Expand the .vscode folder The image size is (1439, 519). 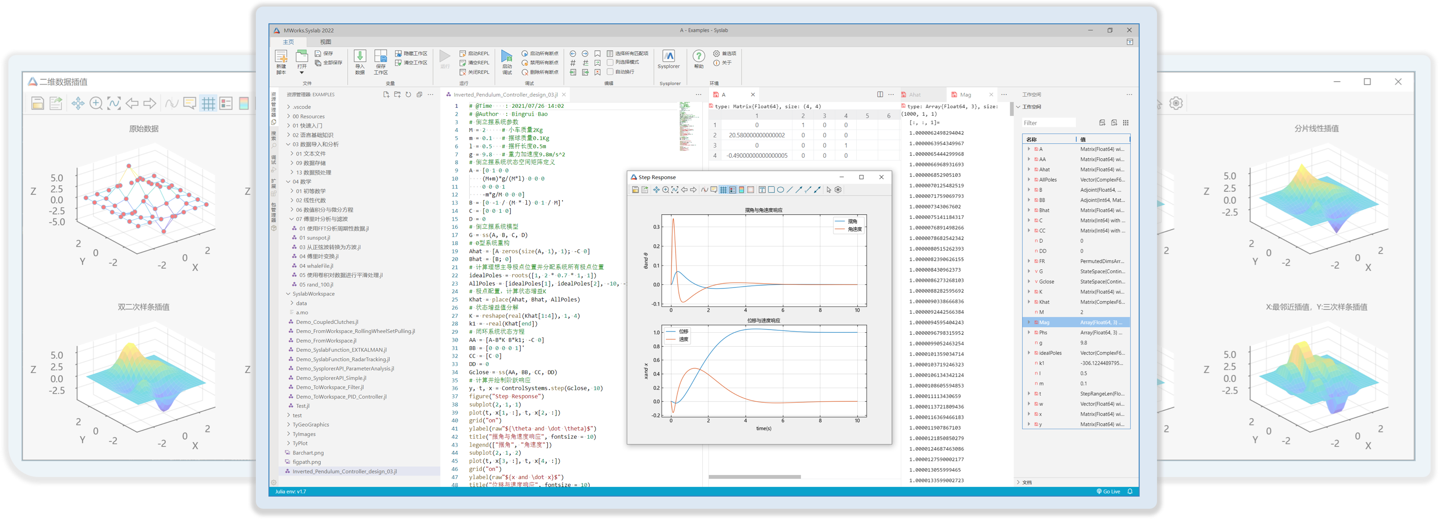288,107
